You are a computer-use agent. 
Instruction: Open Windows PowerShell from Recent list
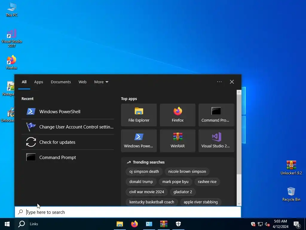[68, 111]
